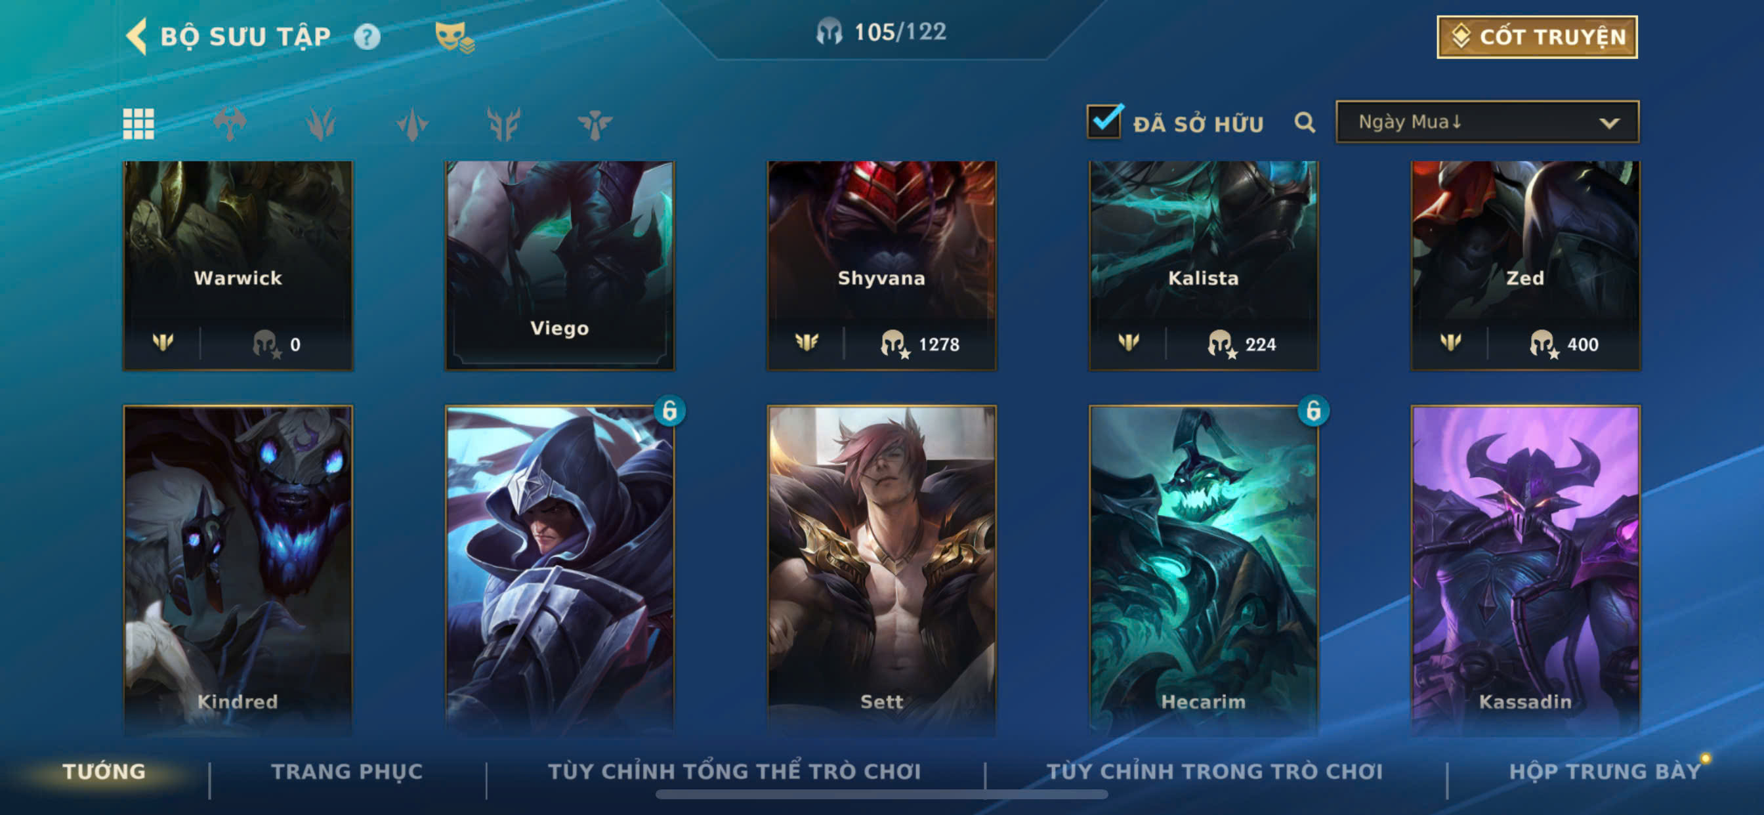Open the search magnifier icon
Image resolution: width=1764 pixels, height=815 pixels.
pyautogui.click(x=1305, y=123)
